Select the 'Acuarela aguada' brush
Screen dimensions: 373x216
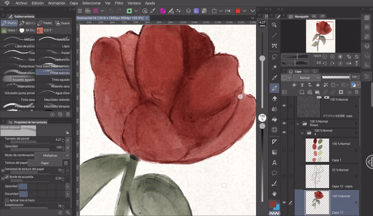(x=19, y=79)
